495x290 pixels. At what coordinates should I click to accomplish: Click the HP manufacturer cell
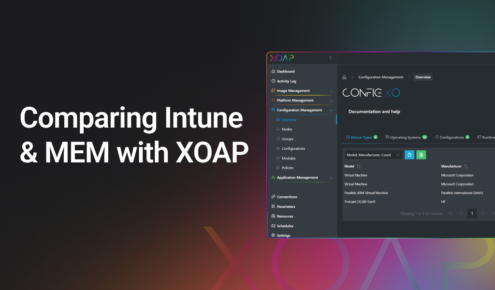[x=443, y=202]
